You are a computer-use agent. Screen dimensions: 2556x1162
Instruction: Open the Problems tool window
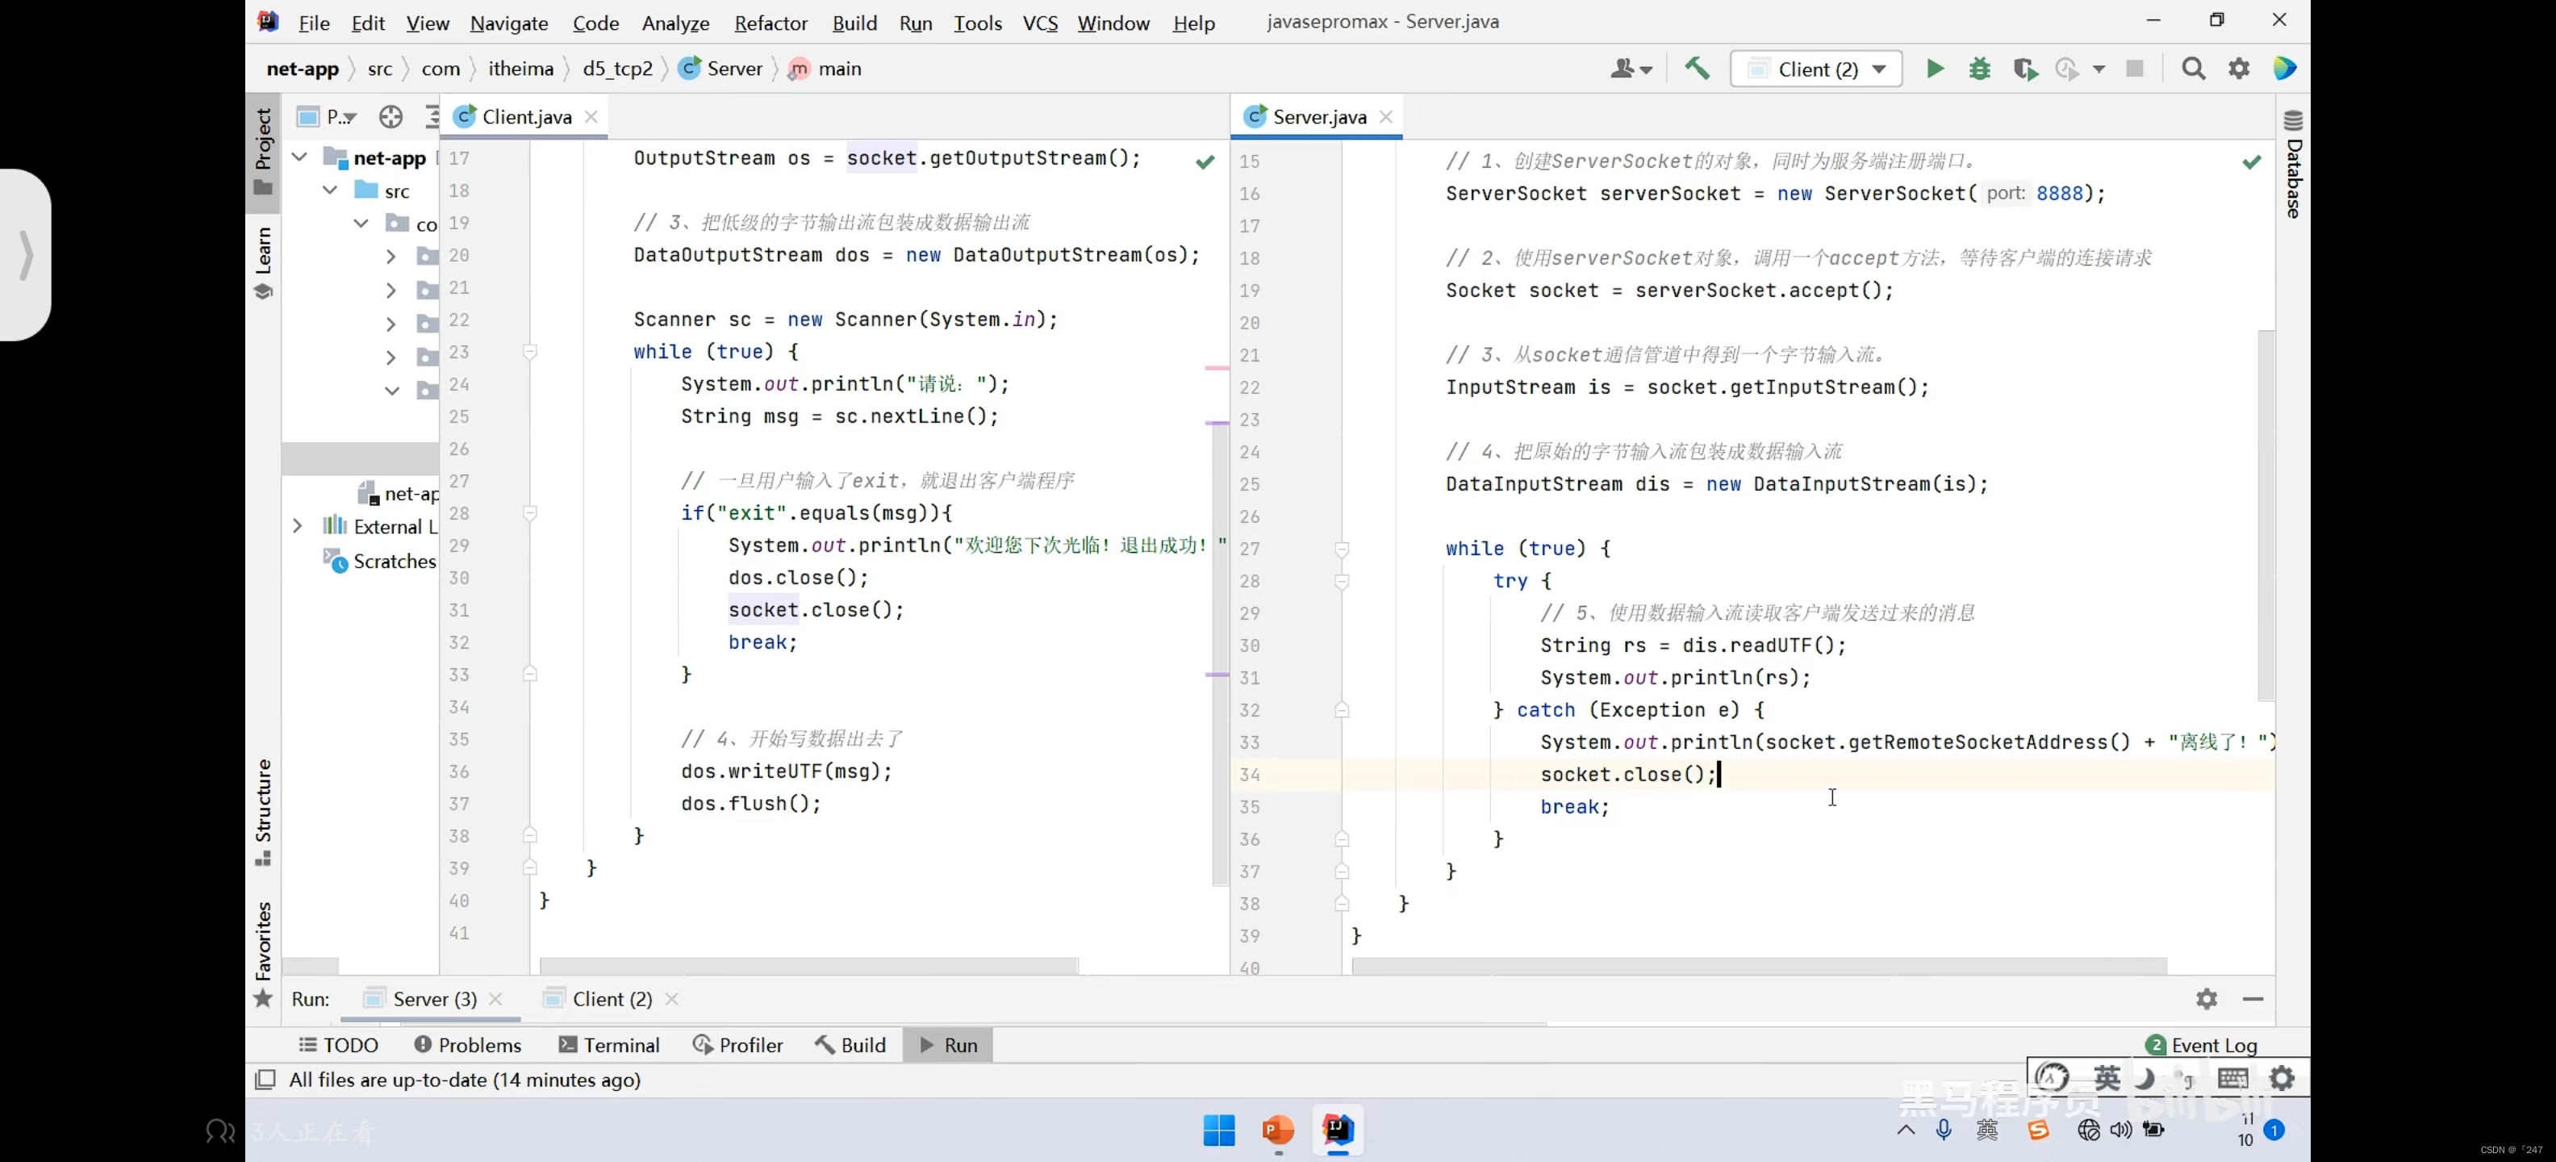pyautogui.click(x=467, y=1045)
